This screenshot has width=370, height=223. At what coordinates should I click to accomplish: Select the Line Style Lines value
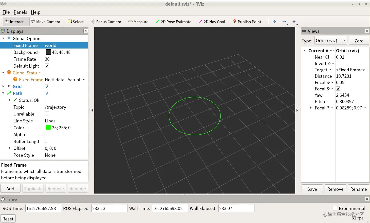coord(50,121)
